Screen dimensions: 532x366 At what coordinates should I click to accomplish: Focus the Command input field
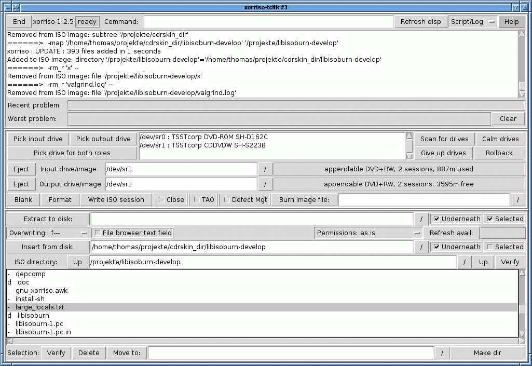[268, 22]
